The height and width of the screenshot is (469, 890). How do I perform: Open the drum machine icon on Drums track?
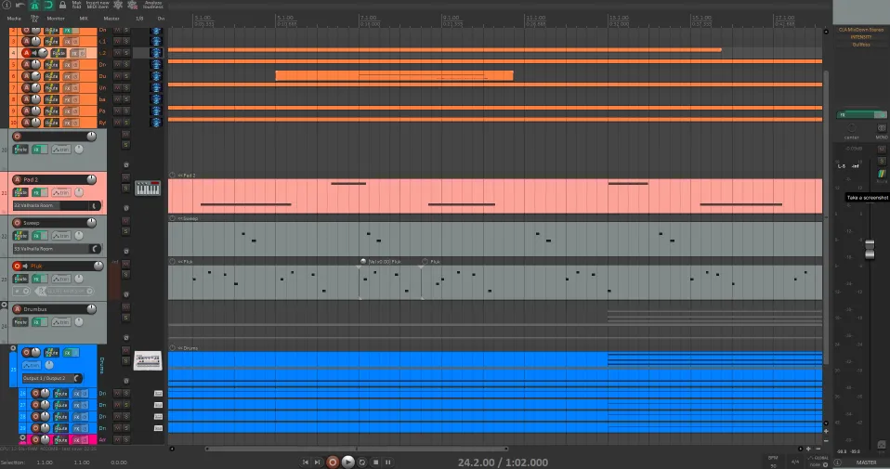pyautogui.click(x=148, y=360)
